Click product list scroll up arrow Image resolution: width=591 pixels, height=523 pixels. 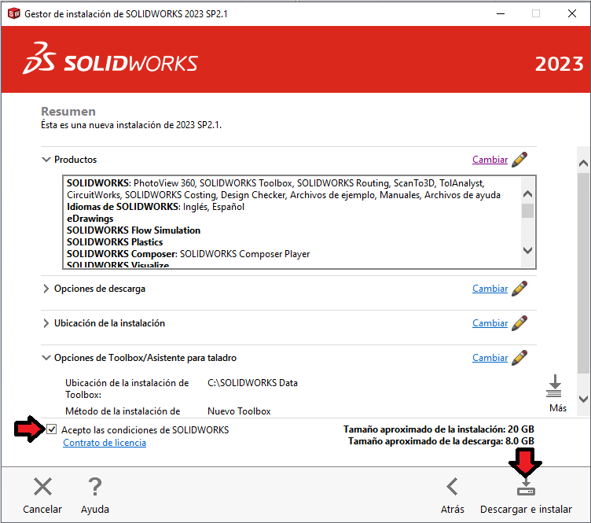coord(527,194)
